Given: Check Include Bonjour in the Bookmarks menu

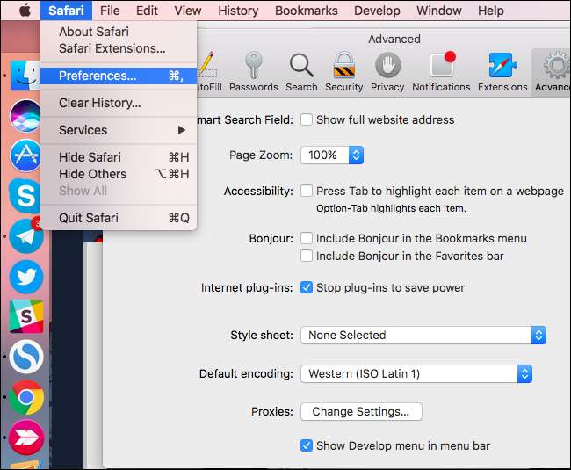Looking at the screenshot, I should coord(307,238).
